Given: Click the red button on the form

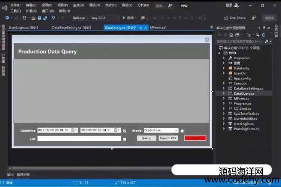Looking at the screenshot, I should click(x=195, y=138).
